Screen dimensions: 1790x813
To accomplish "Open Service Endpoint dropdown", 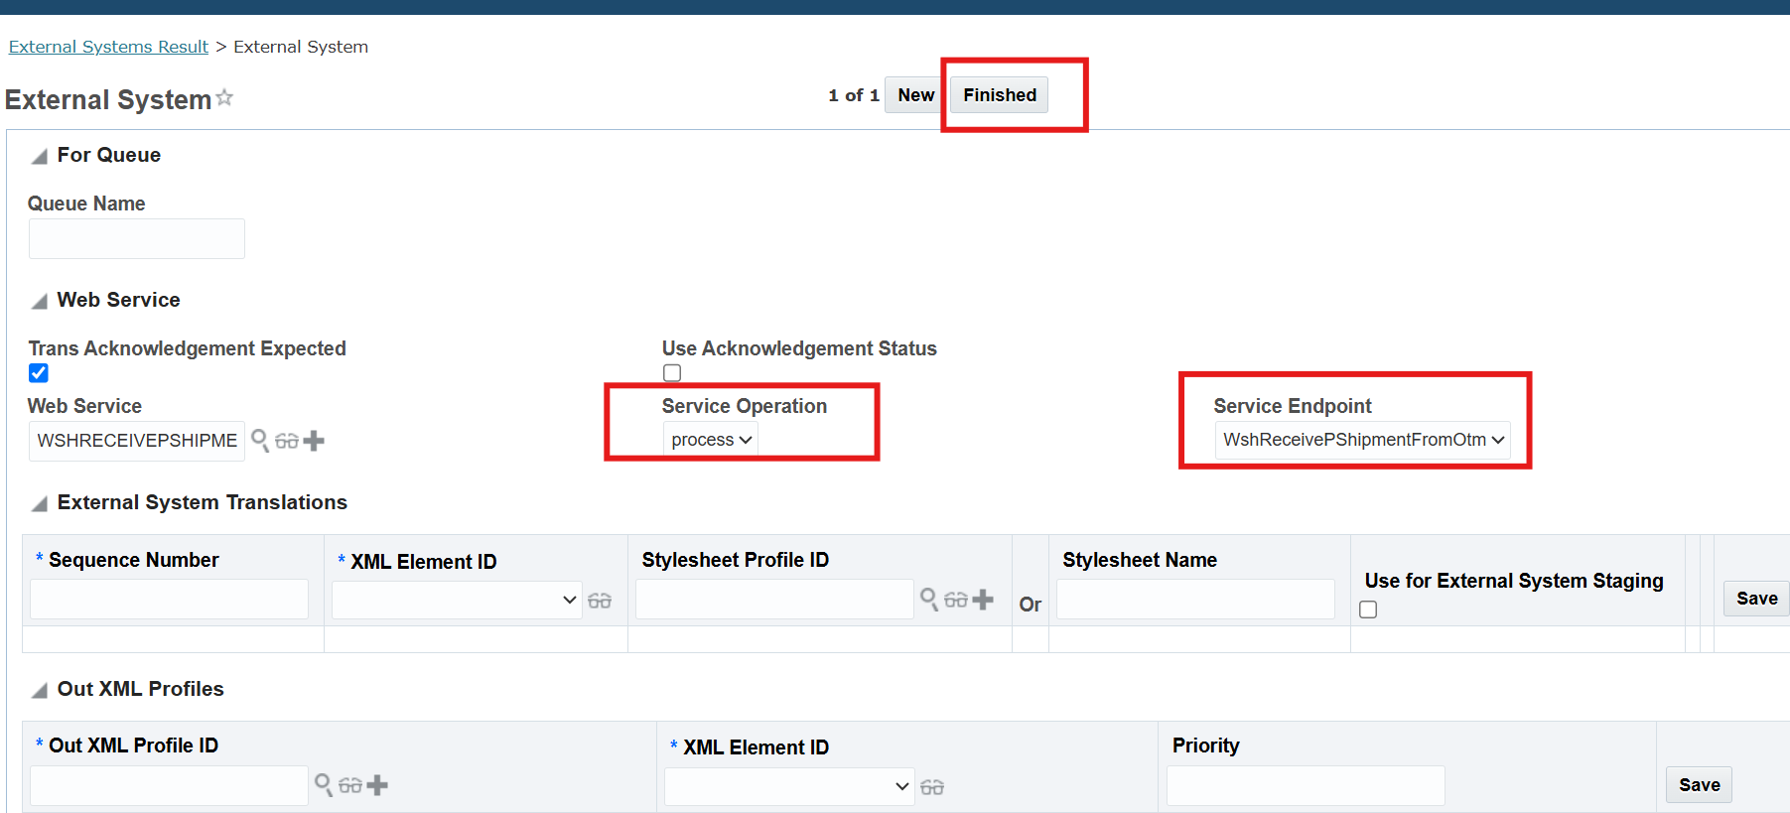I will click(1363, 440).
